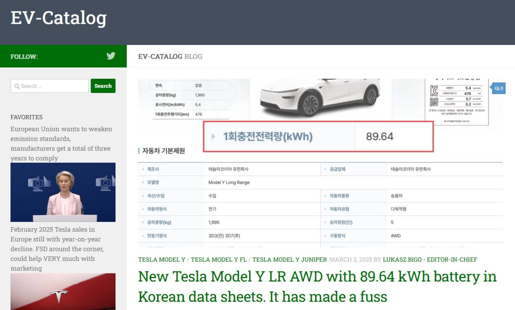Open comments using the speech bubble badge
The image size is (515, 310).
point(498,88)
